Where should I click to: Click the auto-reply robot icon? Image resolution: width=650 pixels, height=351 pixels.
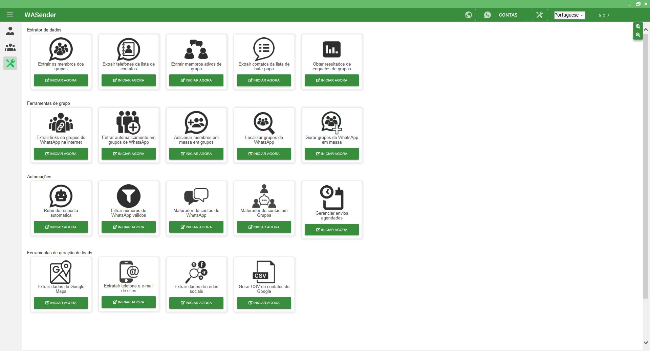pyautogui.click(x=61, y=196)
